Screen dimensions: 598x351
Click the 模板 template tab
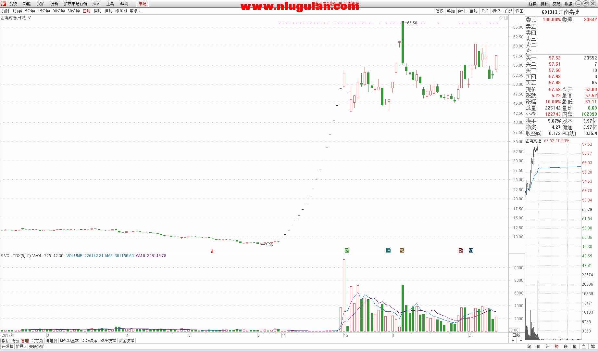click(15, 341)
